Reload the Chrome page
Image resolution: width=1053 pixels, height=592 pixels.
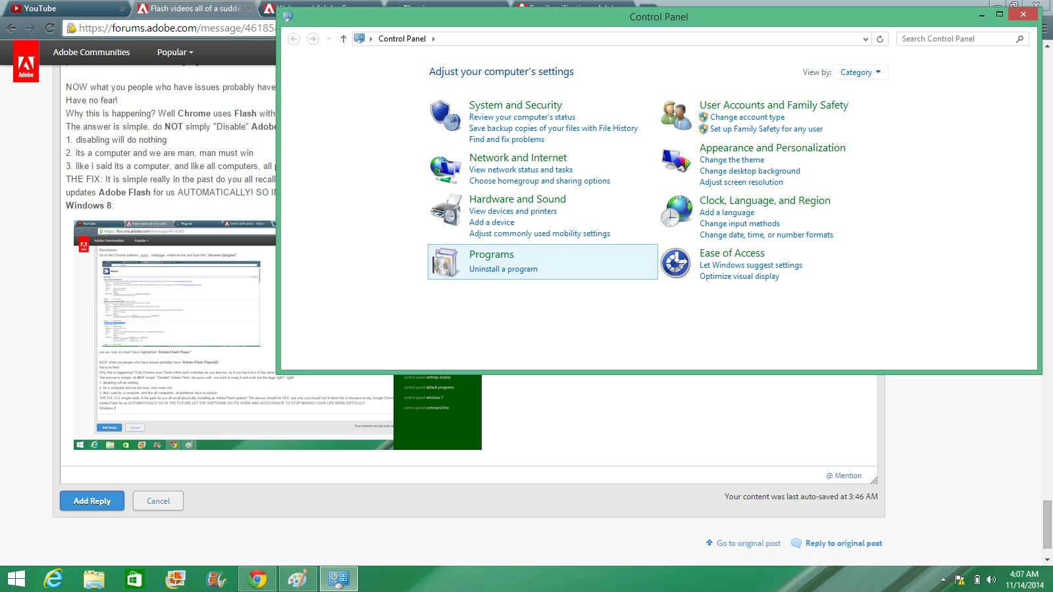tap(49, 28)
